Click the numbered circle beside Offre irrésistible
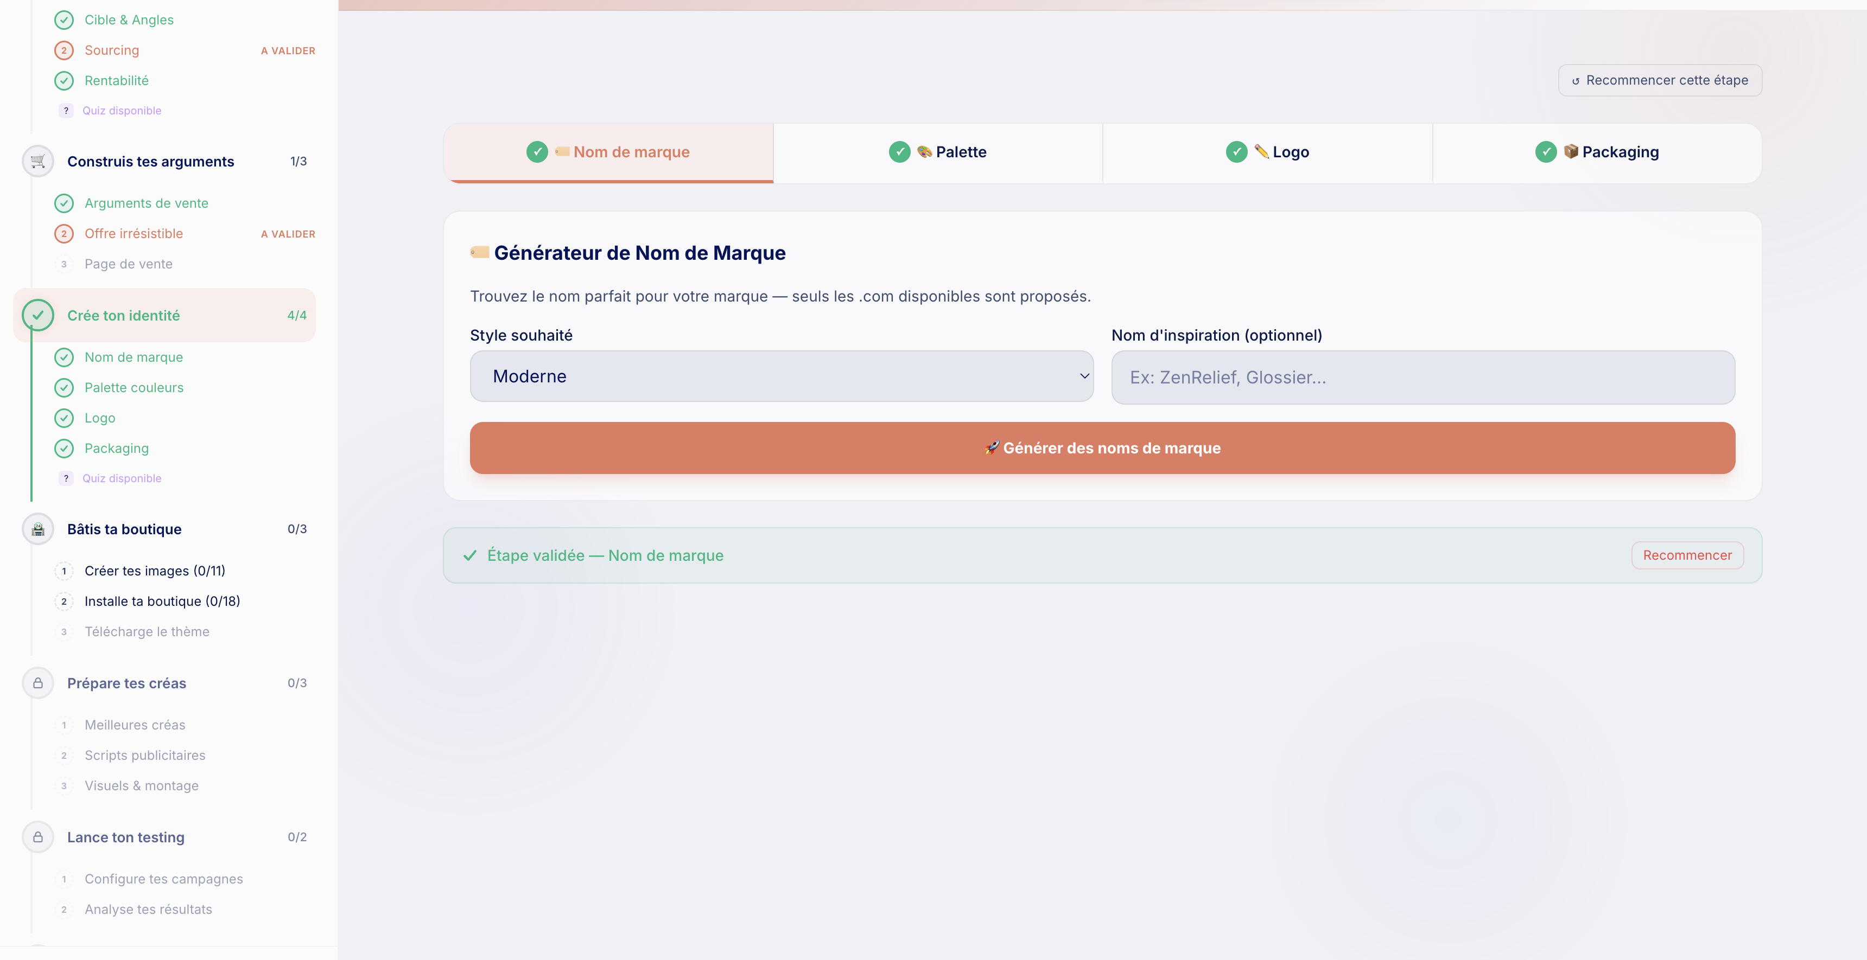Image resolution: width=1867 pixels, height=960 pixels. (64, 234)
